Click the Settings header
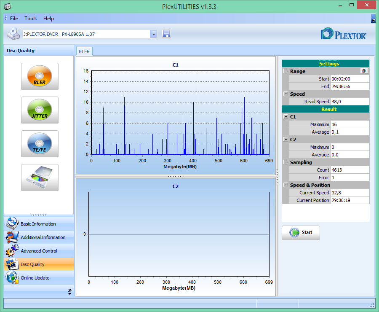 click(x=326, y=63)
